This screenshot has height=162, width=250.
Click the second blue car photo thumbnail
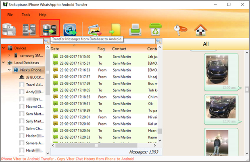(x=221, y=107)
